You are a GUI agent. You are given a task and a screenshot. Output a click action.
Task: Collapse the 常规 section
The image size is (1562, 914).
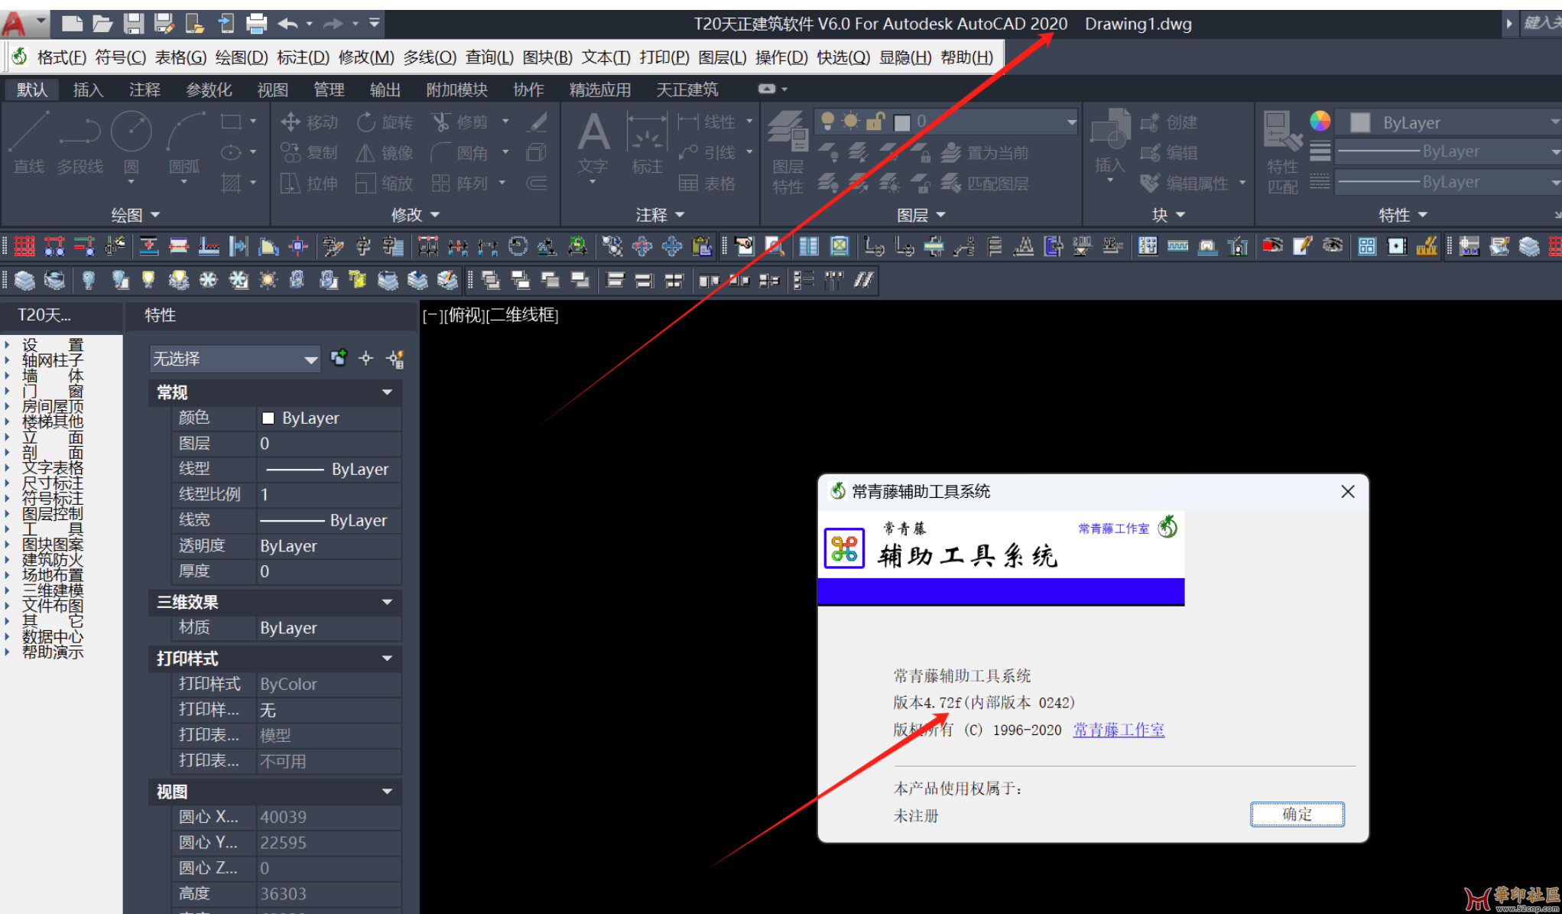(387, 392)
